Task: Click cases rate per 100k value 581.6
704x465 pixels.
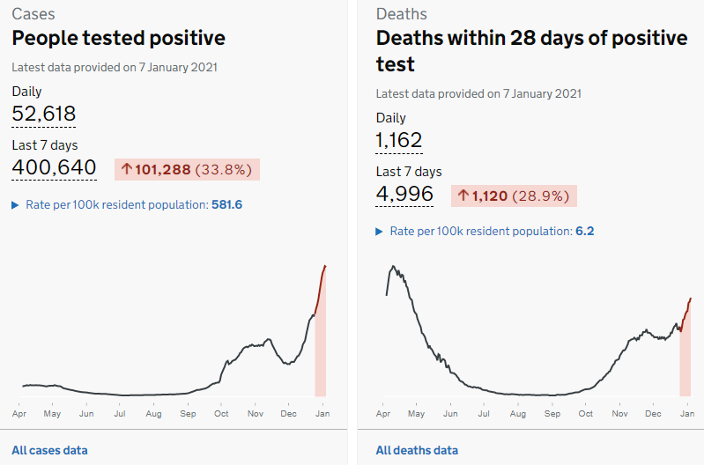Action: click(226, 204)
